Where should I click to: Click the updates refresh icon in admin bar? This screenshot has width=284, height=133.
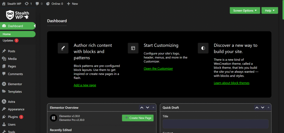[x=27, y=4]
